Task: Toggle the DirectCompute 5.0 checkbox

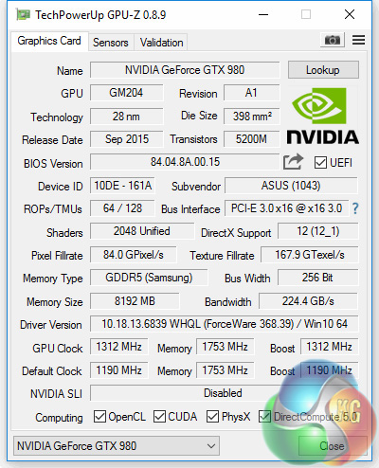Action: 264,417
